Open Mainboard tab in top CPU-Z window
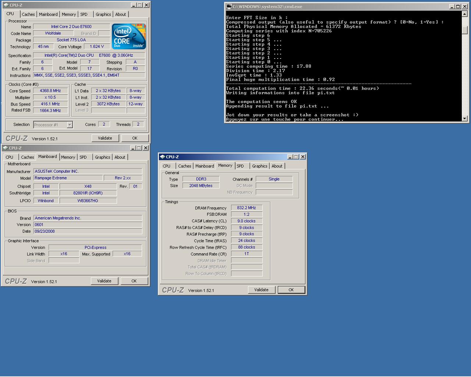471x377 pixels. [48, 14]
